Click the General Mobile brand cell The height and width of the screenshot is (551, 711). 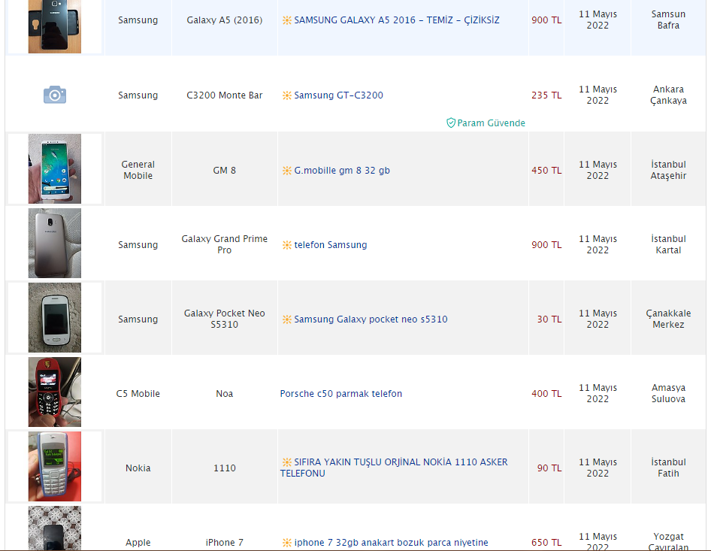click(138, 170)
